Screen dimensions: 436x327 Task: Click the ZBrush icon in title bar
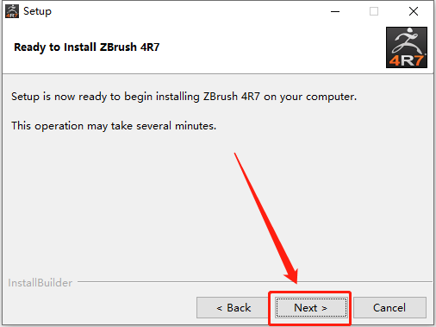pos(12,11)
